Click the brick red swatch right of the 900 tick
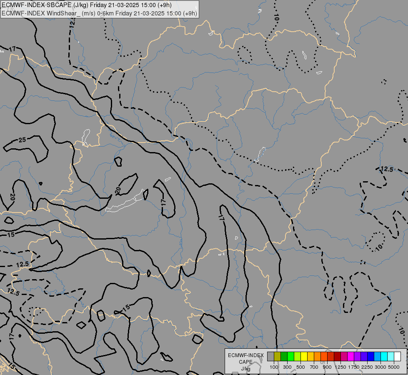408x375 pixels. pyautogui.click(x=331, y=356)
